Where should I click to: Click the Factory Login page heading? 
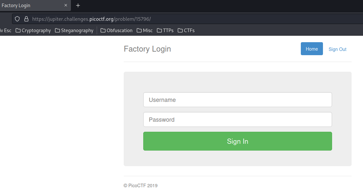(x=147, y=49)
